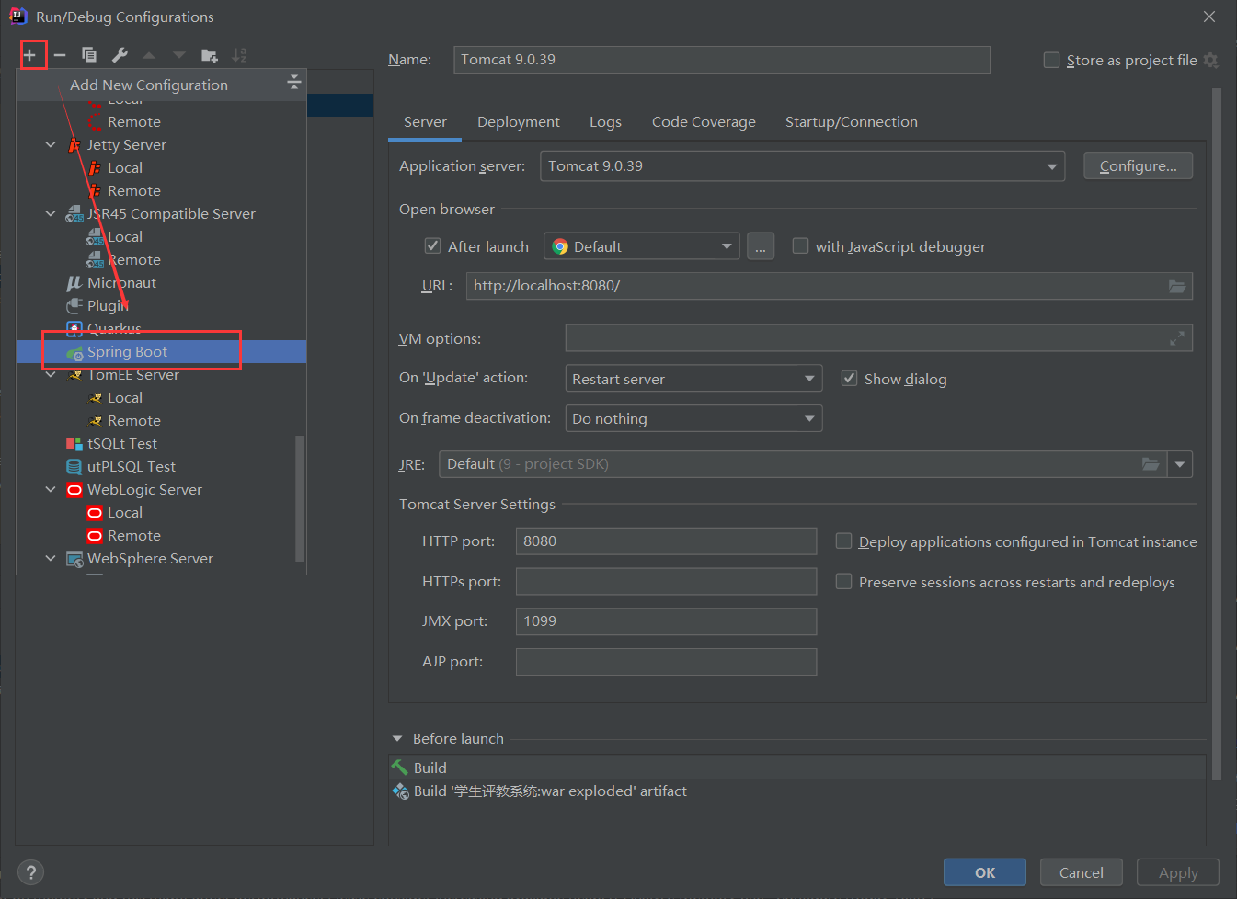The height and width of the screenshot is (899, 1237).
Task: Open On frame deactivation dropdown
Action: (693, 418)
